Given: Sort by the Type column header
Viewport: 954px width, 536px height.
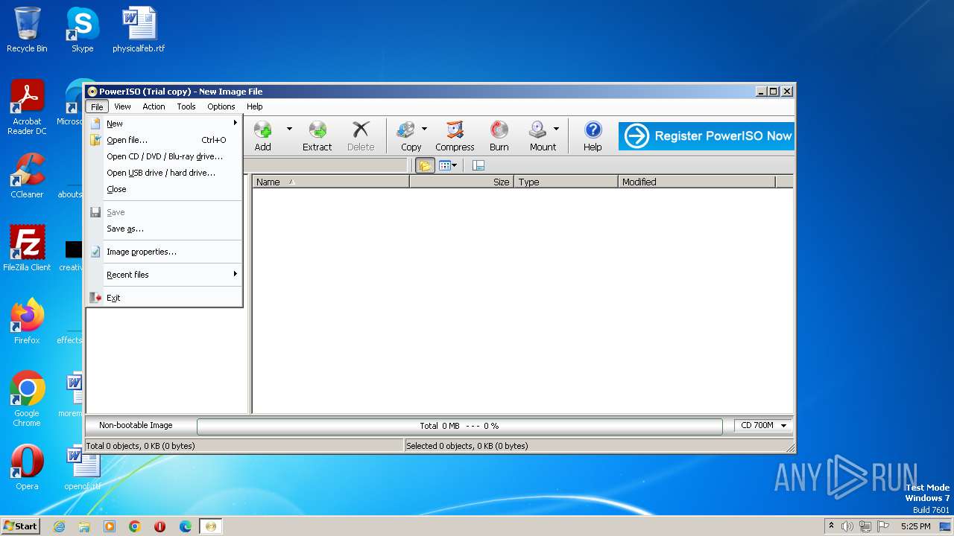Looking at the screenshot, I should click(566, 182).
